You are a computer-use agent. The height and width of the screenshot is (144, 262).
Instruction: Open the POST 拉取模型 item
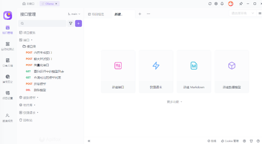[x=36, y=84]
